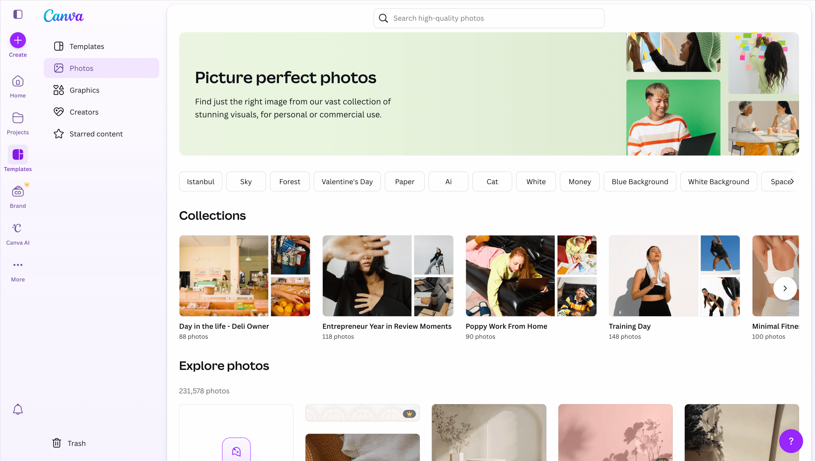This screenshot has height=461, width=815.
Task: Open the Creators section
Action: coord(84,112)
